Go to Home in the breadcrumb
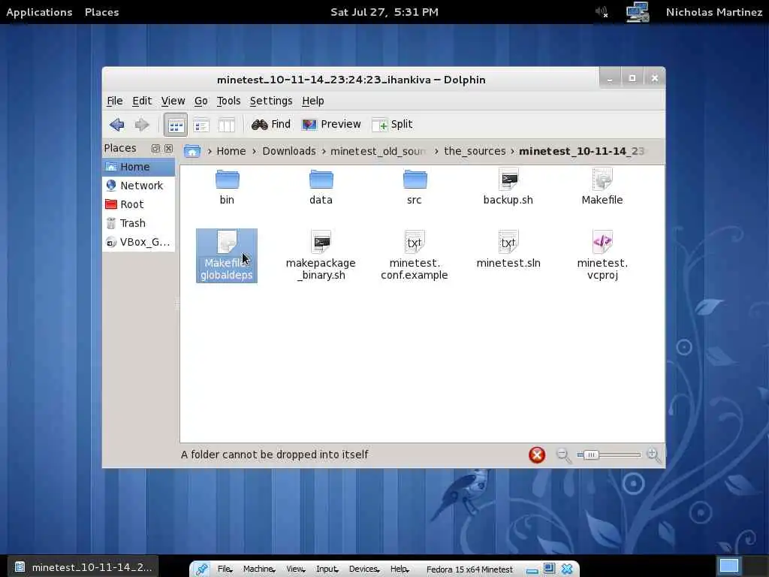 pyautogui.click(x=231, y=151)
